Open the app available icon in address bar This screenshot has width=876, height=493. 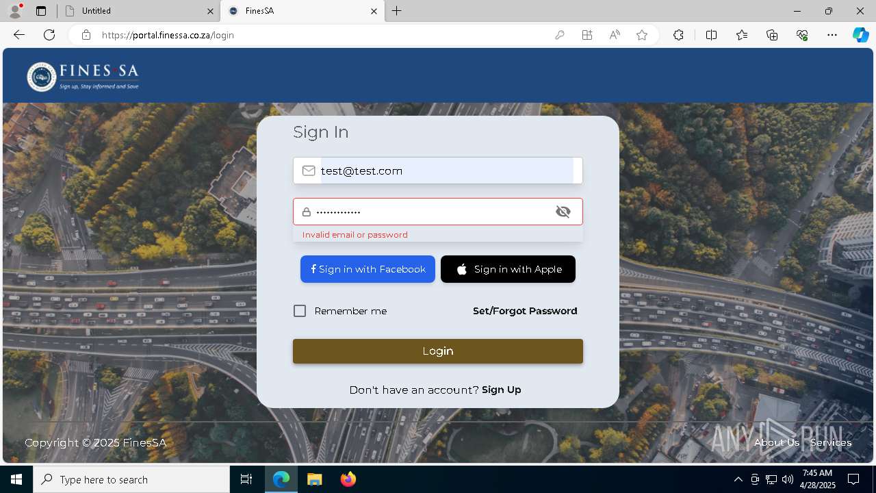pos(587,35)
